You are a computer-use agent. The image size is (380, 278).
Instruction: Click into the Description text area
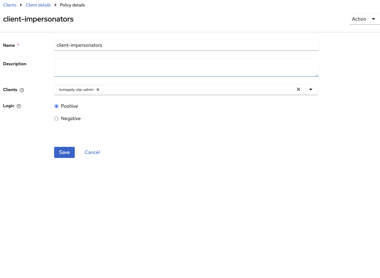(186, 67)
